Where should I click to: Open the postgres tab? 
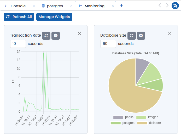55,6
